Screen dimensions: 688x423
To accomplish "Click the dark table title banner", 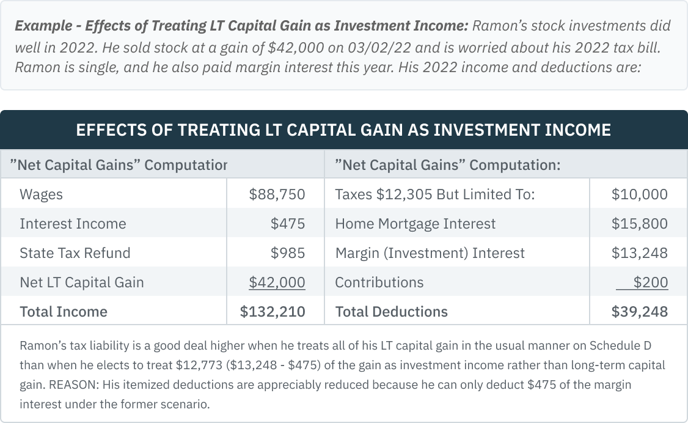I will coord(343,130).
